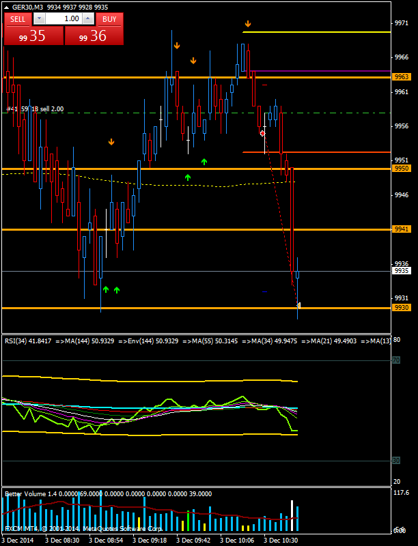
Task: Click the current price 9935 label
Action: [x=402, y=271]
